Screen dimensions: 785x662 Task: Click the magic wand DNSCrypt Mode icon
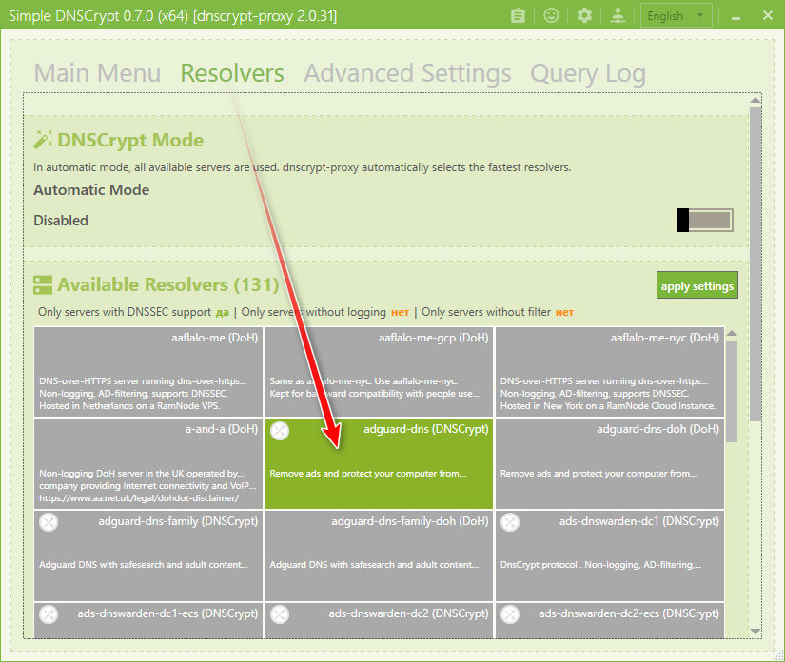coord(43,140)
